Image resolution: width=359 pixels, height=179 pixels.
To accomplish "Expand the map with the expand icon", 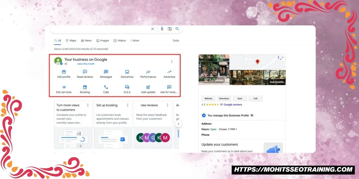I will 282,58.
